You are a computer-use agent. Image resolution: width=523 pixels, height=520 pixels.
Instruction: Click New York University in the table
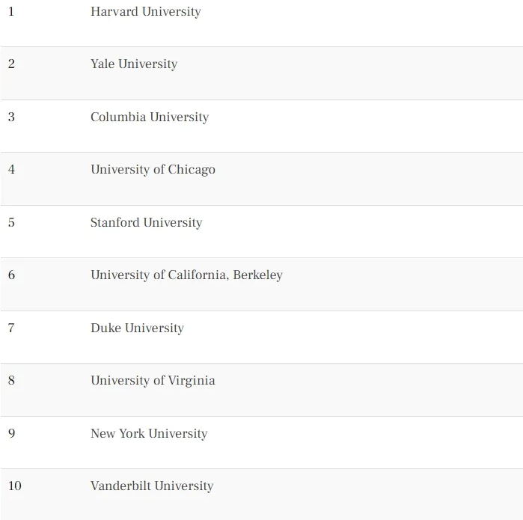[149, 434]
